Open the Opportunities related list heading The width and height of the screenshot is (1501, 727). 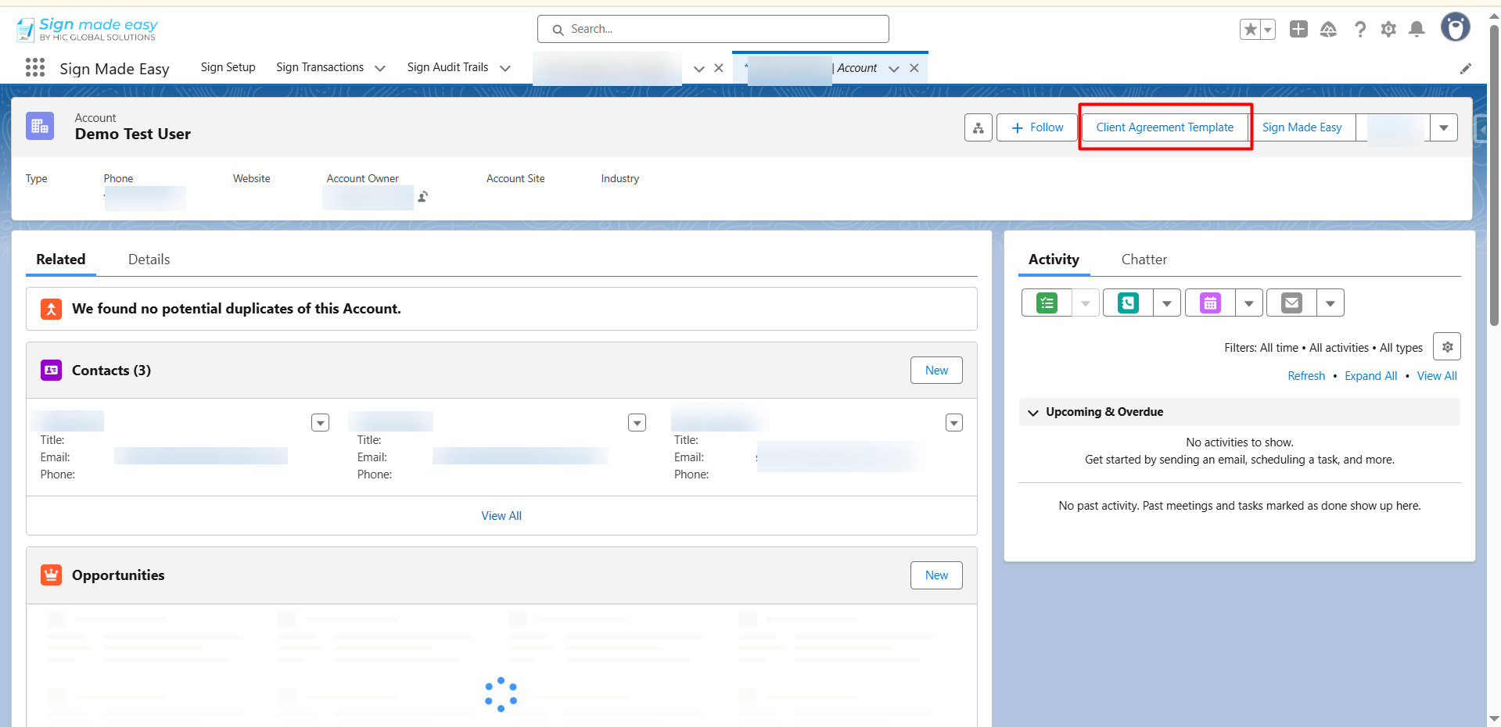coord(118,575)
